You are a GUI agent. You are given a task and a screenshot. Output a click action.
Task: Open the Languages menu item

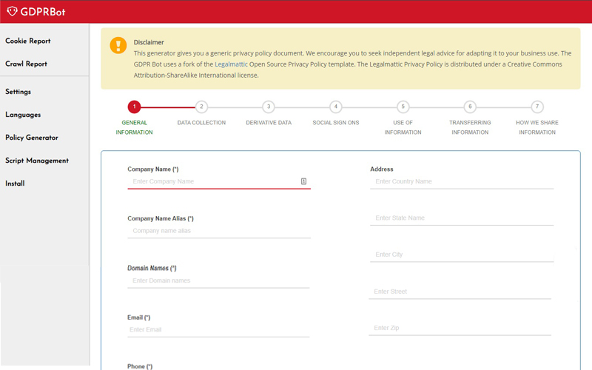coord(23,115)
